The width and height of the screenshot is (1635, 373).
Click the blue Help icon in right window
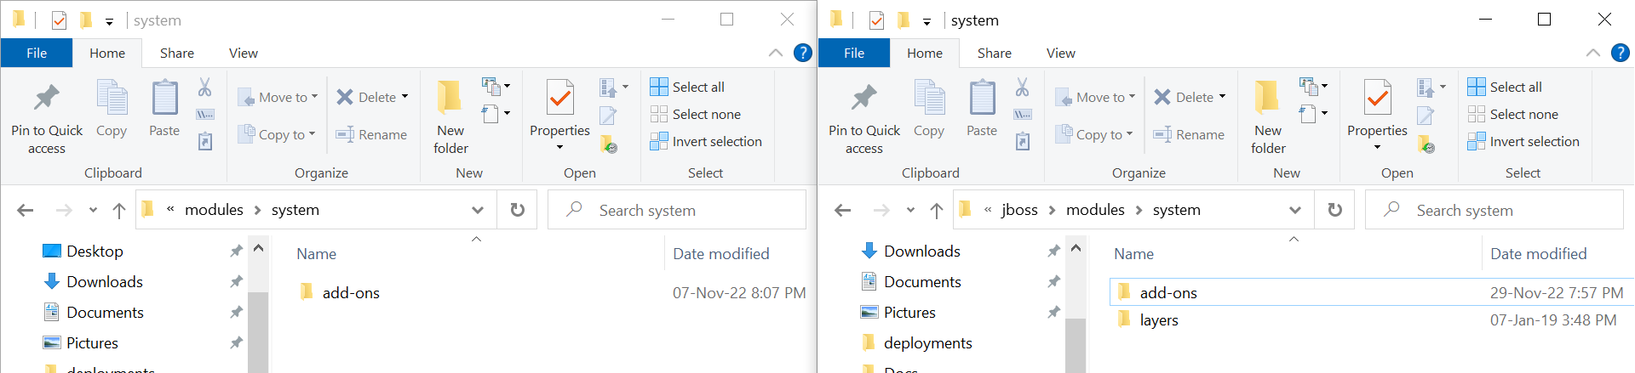(1620, 53)
